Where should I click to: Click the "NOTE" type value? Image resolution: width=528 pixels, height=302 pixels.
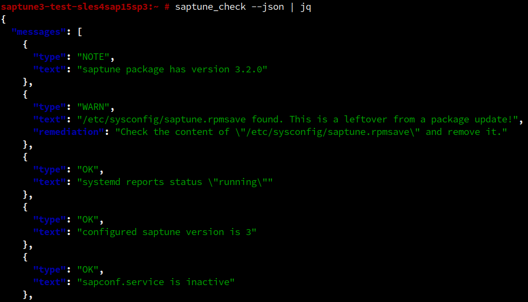[95, 57]
